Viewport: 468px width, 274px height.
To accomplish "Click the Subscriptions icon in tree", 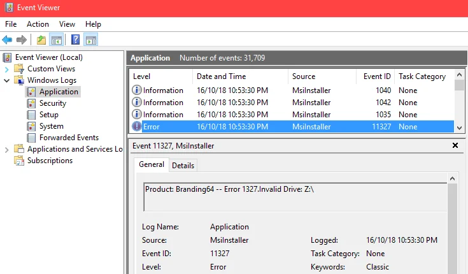I will [19, 161].
